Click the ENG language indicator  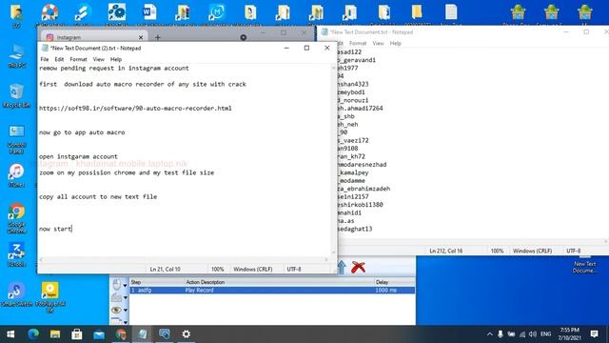point(545,334)
